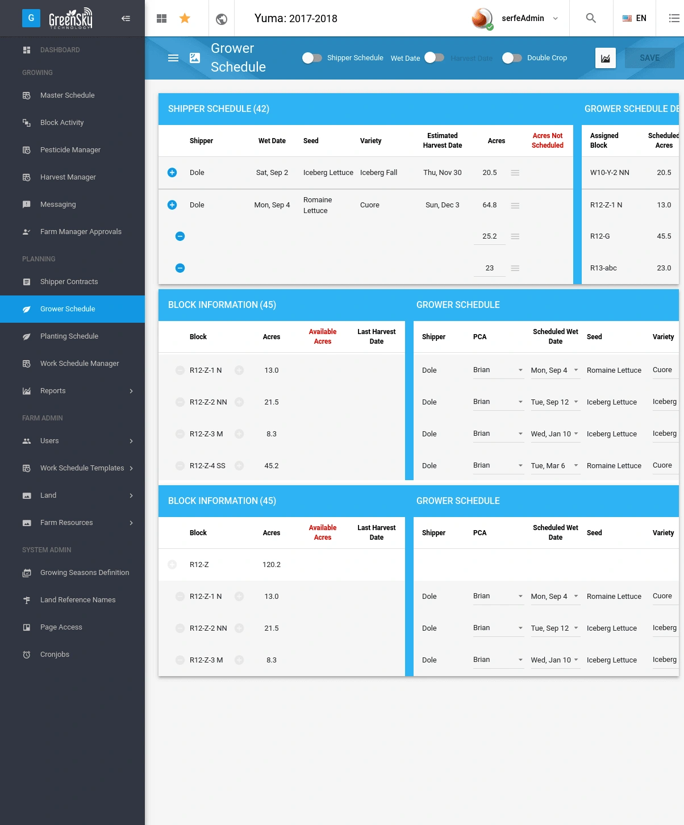Screen dimensions: 684x825
Task: Open the list menu icon at top right
Action: point(674,18)
